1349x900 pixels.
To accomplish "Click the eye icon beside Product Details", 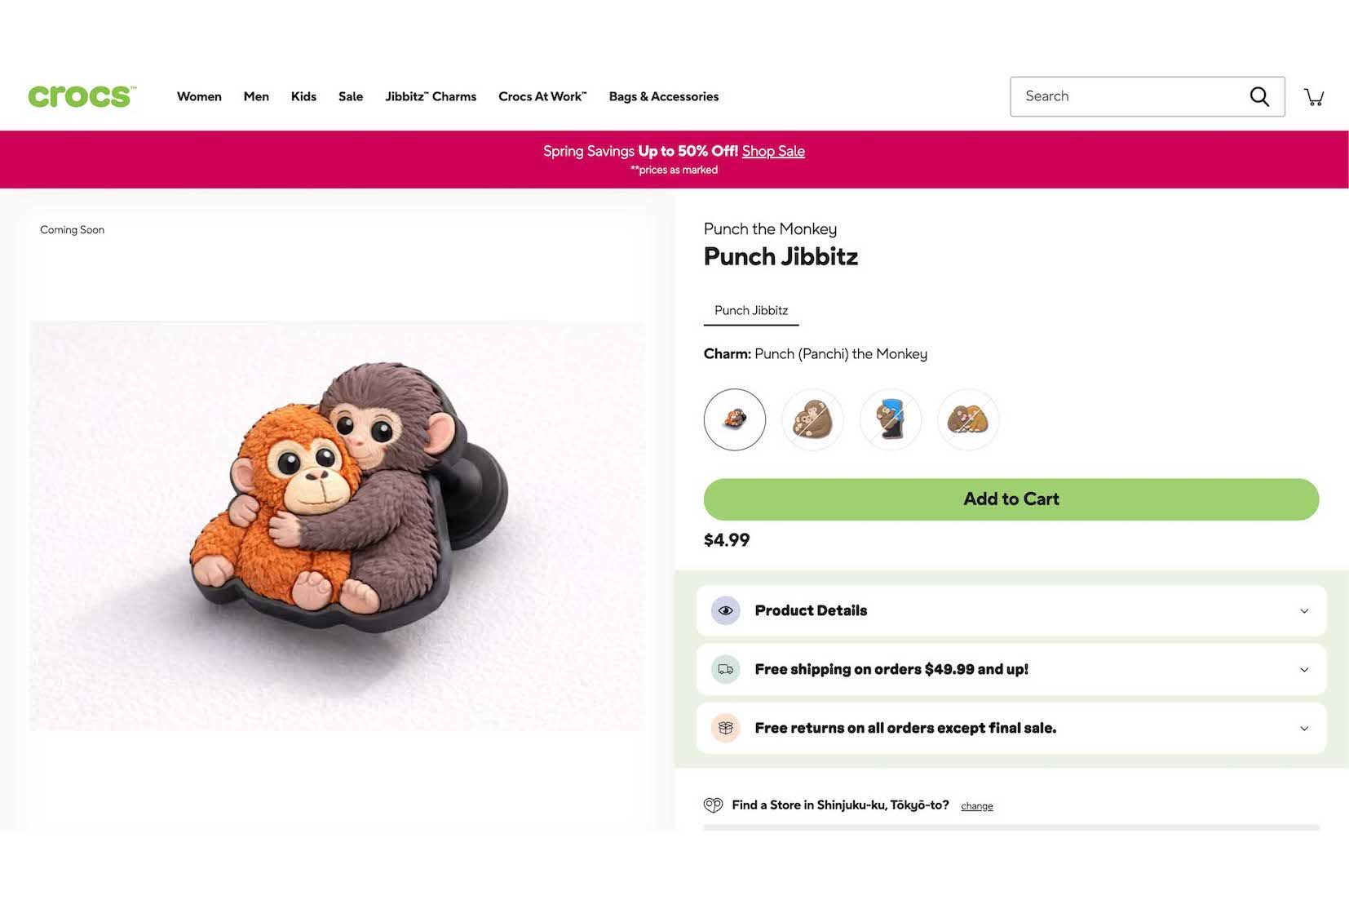I will click(725, 610).
